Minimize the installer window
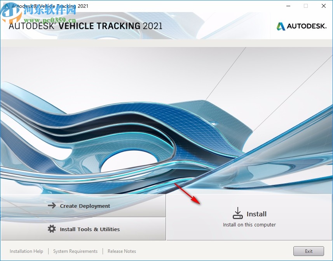Viewport: 333px width, 261px height. (x=288, y=6)
